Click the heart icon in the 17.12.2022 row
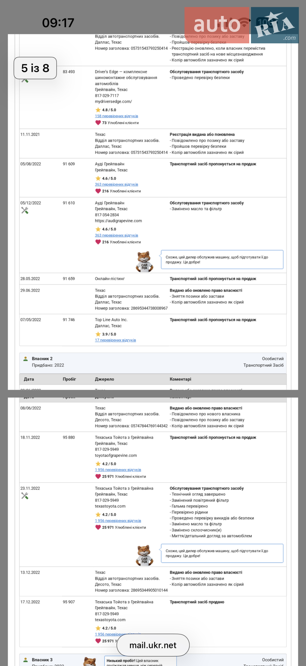Image resolution: width=306 pixels, height=666 pixels. tap(98, 641)
